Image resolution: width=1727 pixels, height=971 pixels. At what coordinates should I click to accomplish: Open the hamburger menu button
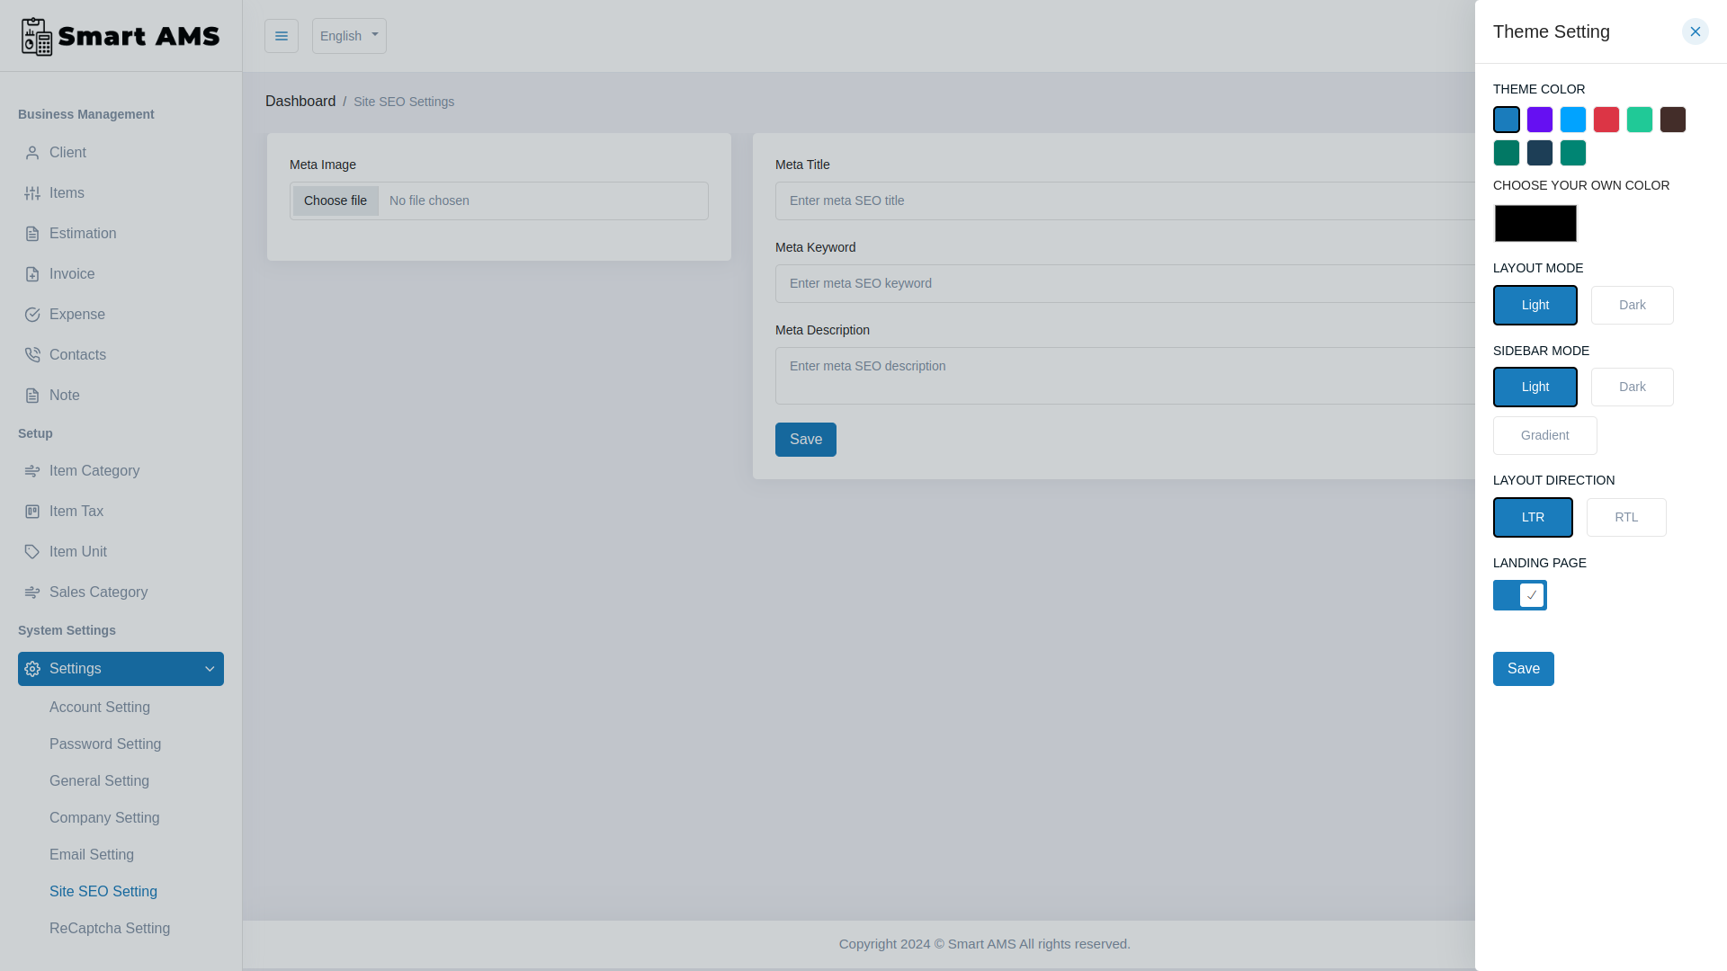point(282,36)
